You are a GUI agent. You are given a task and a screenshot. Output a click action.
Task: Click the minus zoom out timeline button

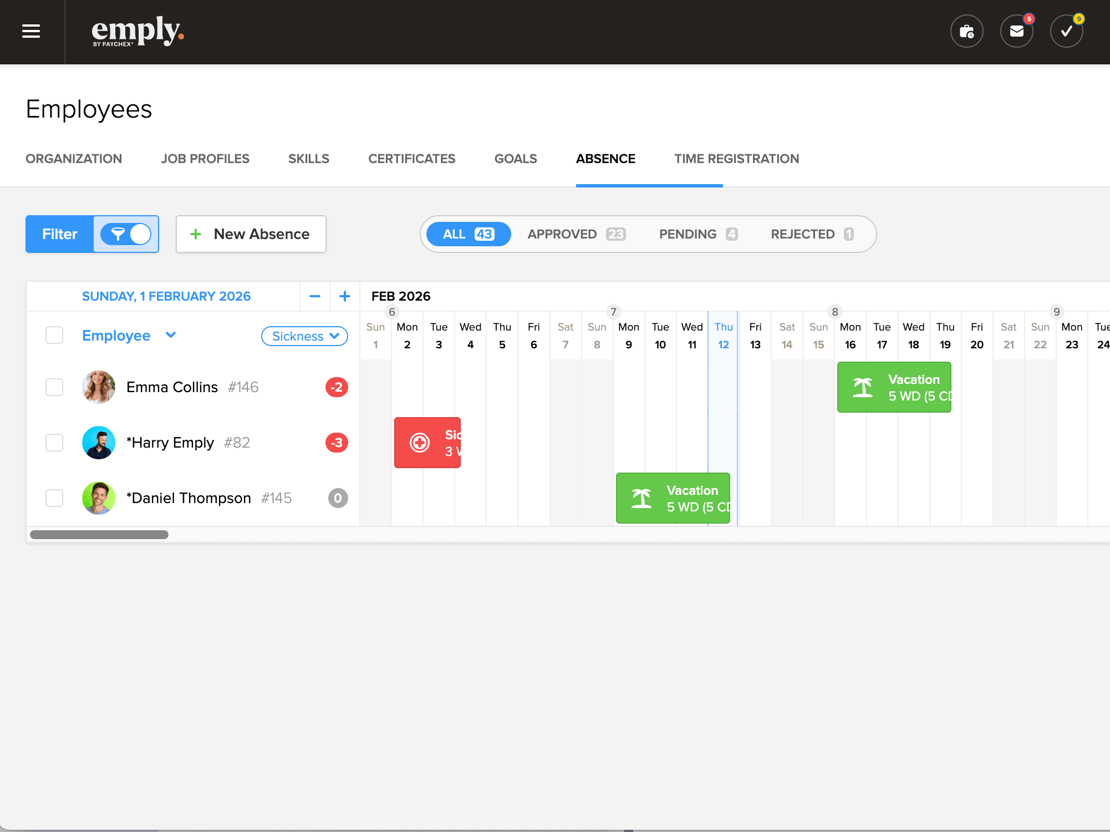coord(315,296)
